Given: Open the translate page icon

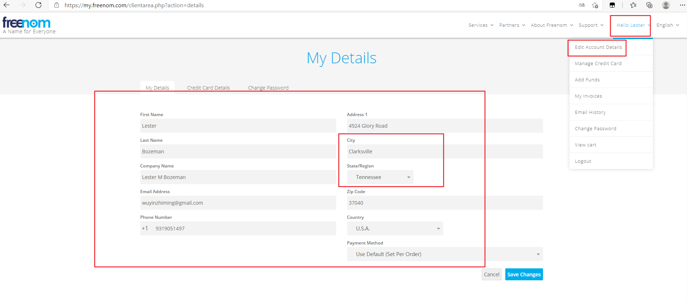Looking at the screenshot, I should 582,5.
